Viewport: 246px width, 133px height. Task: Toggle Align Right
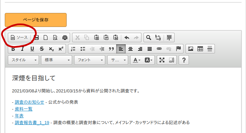pyautogui.click(x=140, y=49)
